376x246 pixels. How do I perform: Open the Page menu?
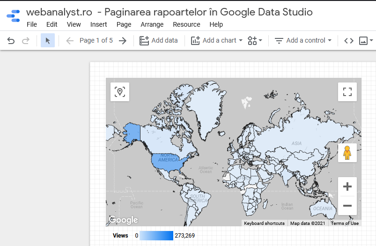point(124,24)
